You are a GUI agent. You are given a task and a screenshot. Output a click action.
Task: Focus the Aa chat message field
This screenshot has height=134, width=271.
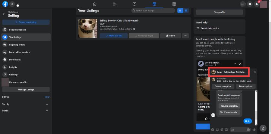pos(240,130)
